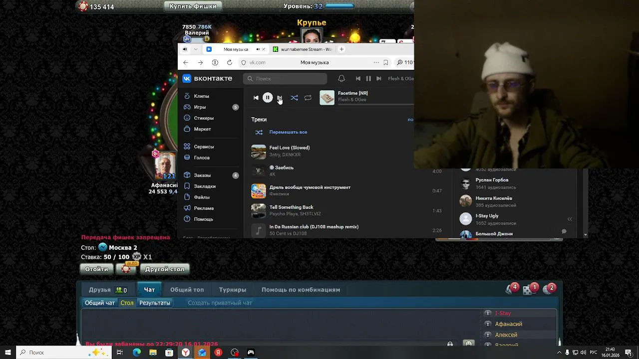Play track Tell Something Back
This screenshot has height=359, width=639.
(292, 207)
